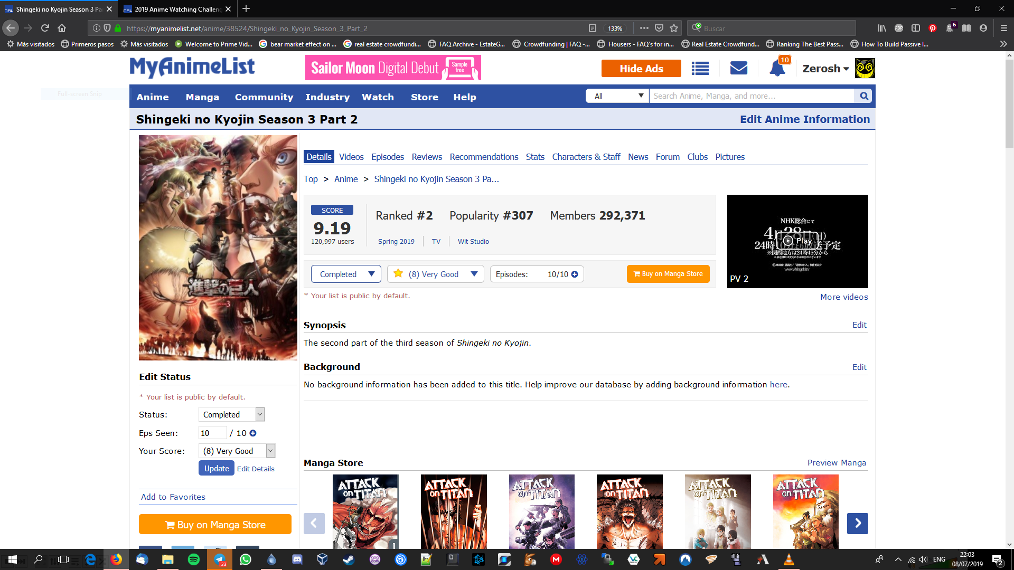
Task: Click the Add to Favorites link
Action: pyautogui.click(x=173, y=497)
